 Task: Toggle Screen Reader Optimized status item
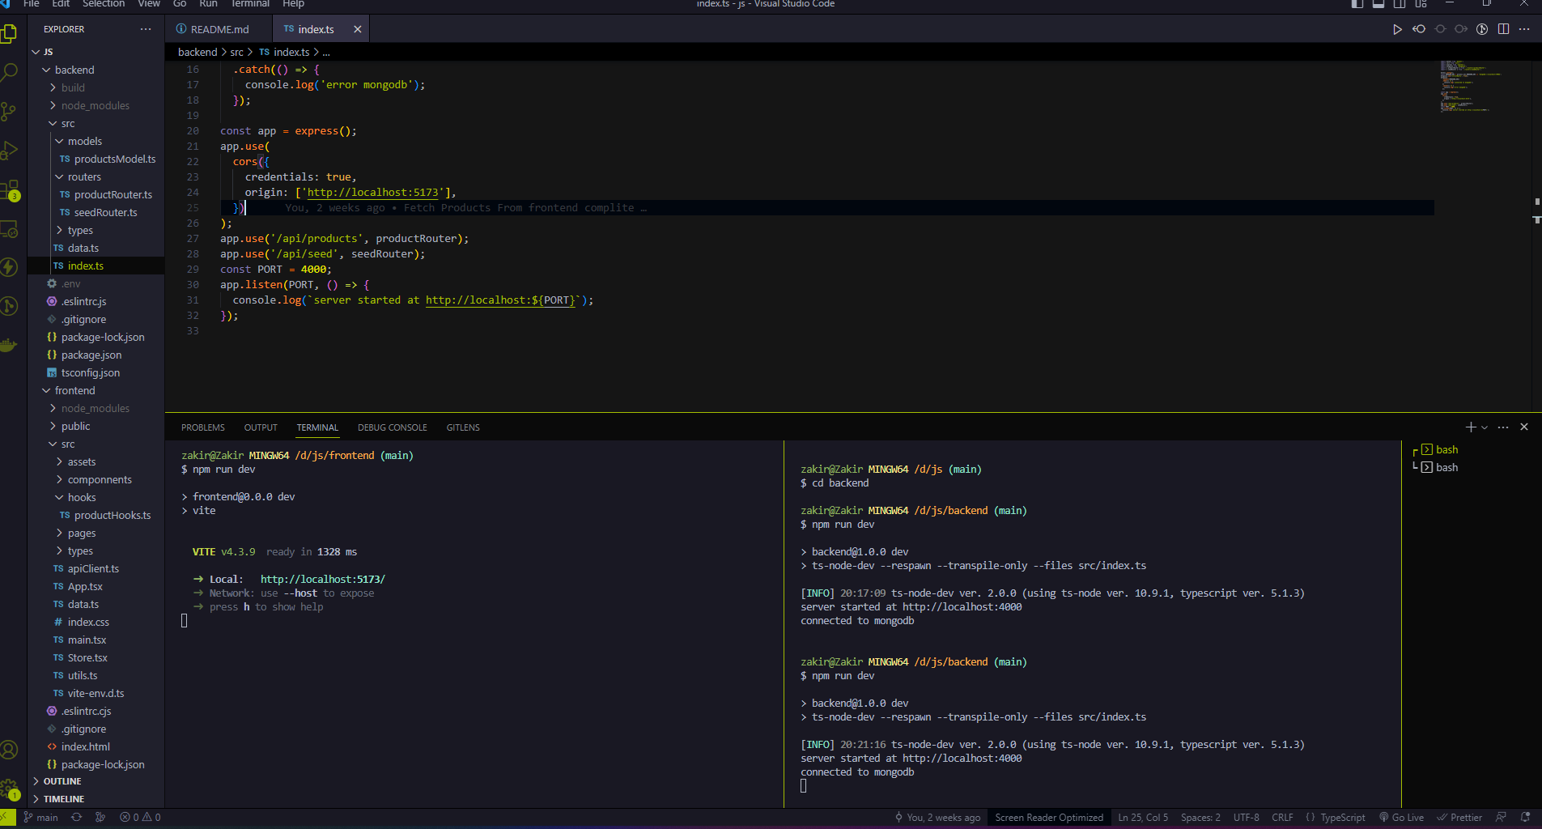pyautogui.click(x=1048, y=818)
